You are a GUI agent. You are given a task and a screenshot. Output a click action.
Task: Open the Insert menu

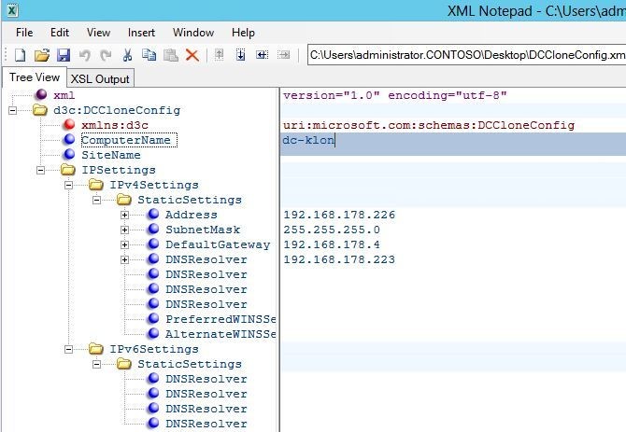coord(141,33)
